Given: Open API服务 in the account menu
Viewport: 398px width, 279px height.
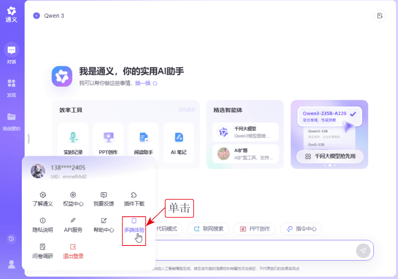Looking at the screenshot, I should pos(73,225).
